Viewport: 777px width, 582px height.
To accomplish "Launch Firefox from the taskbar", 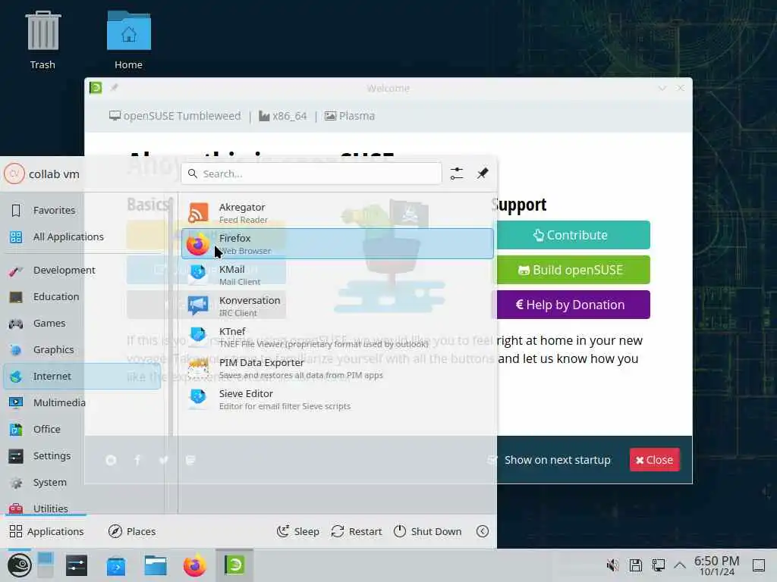I will click(x=195, y=565).
